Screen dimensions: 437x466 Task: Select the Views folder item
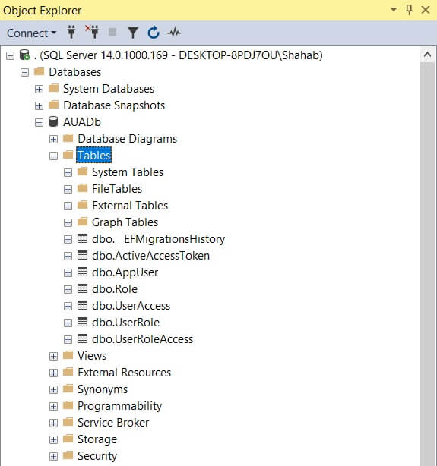tap(92, 356)
